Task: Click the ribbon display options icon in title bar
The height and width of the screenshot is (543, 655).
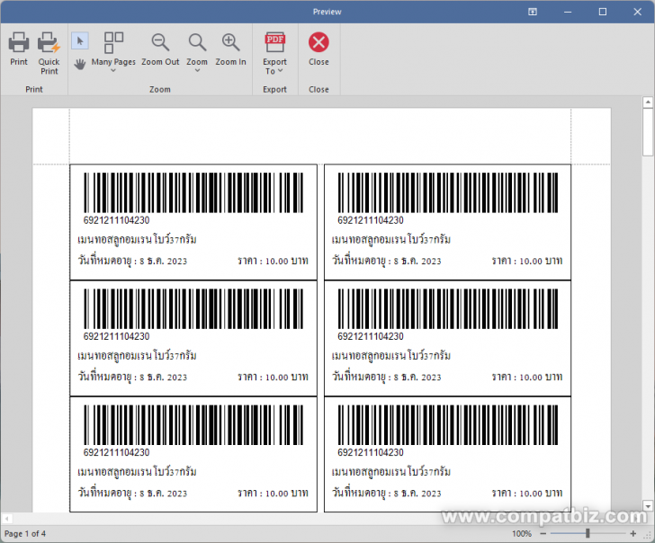Action: 533,12
